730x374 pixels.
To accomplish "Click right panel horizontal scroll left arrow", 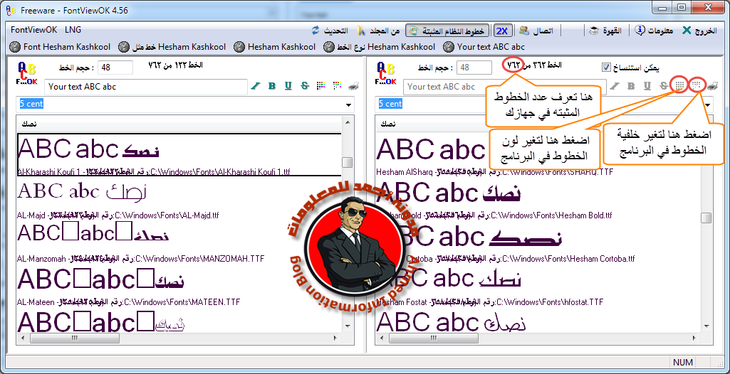I will point(381,338).
